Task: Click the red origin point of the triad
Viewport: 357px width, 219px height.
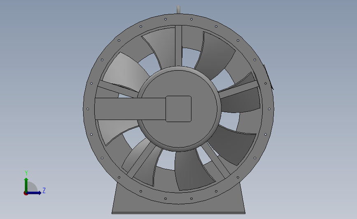Action: 26,194
